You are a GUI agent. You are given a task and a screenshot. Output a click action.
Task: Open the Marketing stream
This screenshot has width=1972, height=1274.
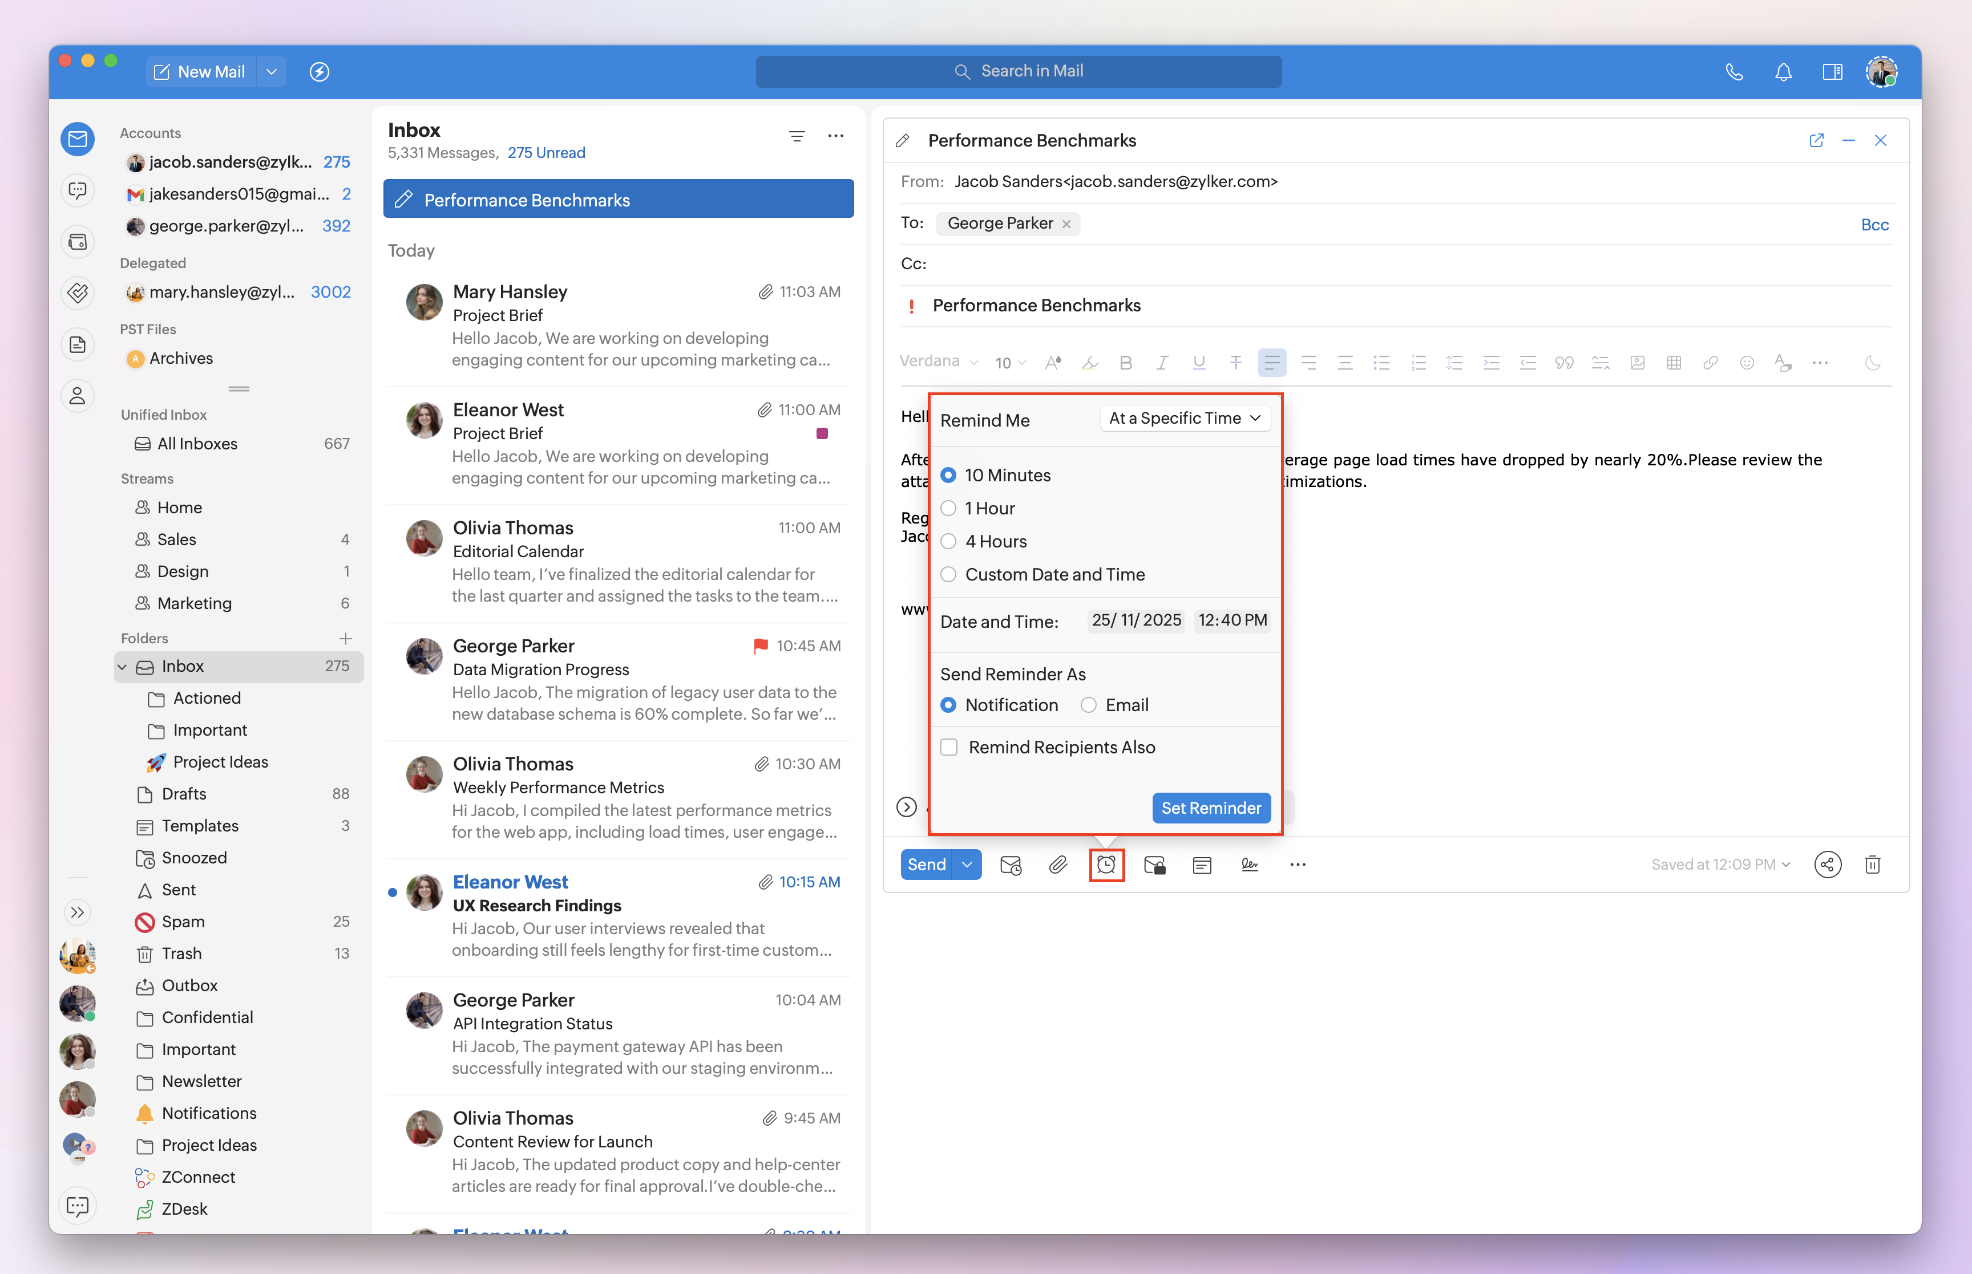click(193, 603)
